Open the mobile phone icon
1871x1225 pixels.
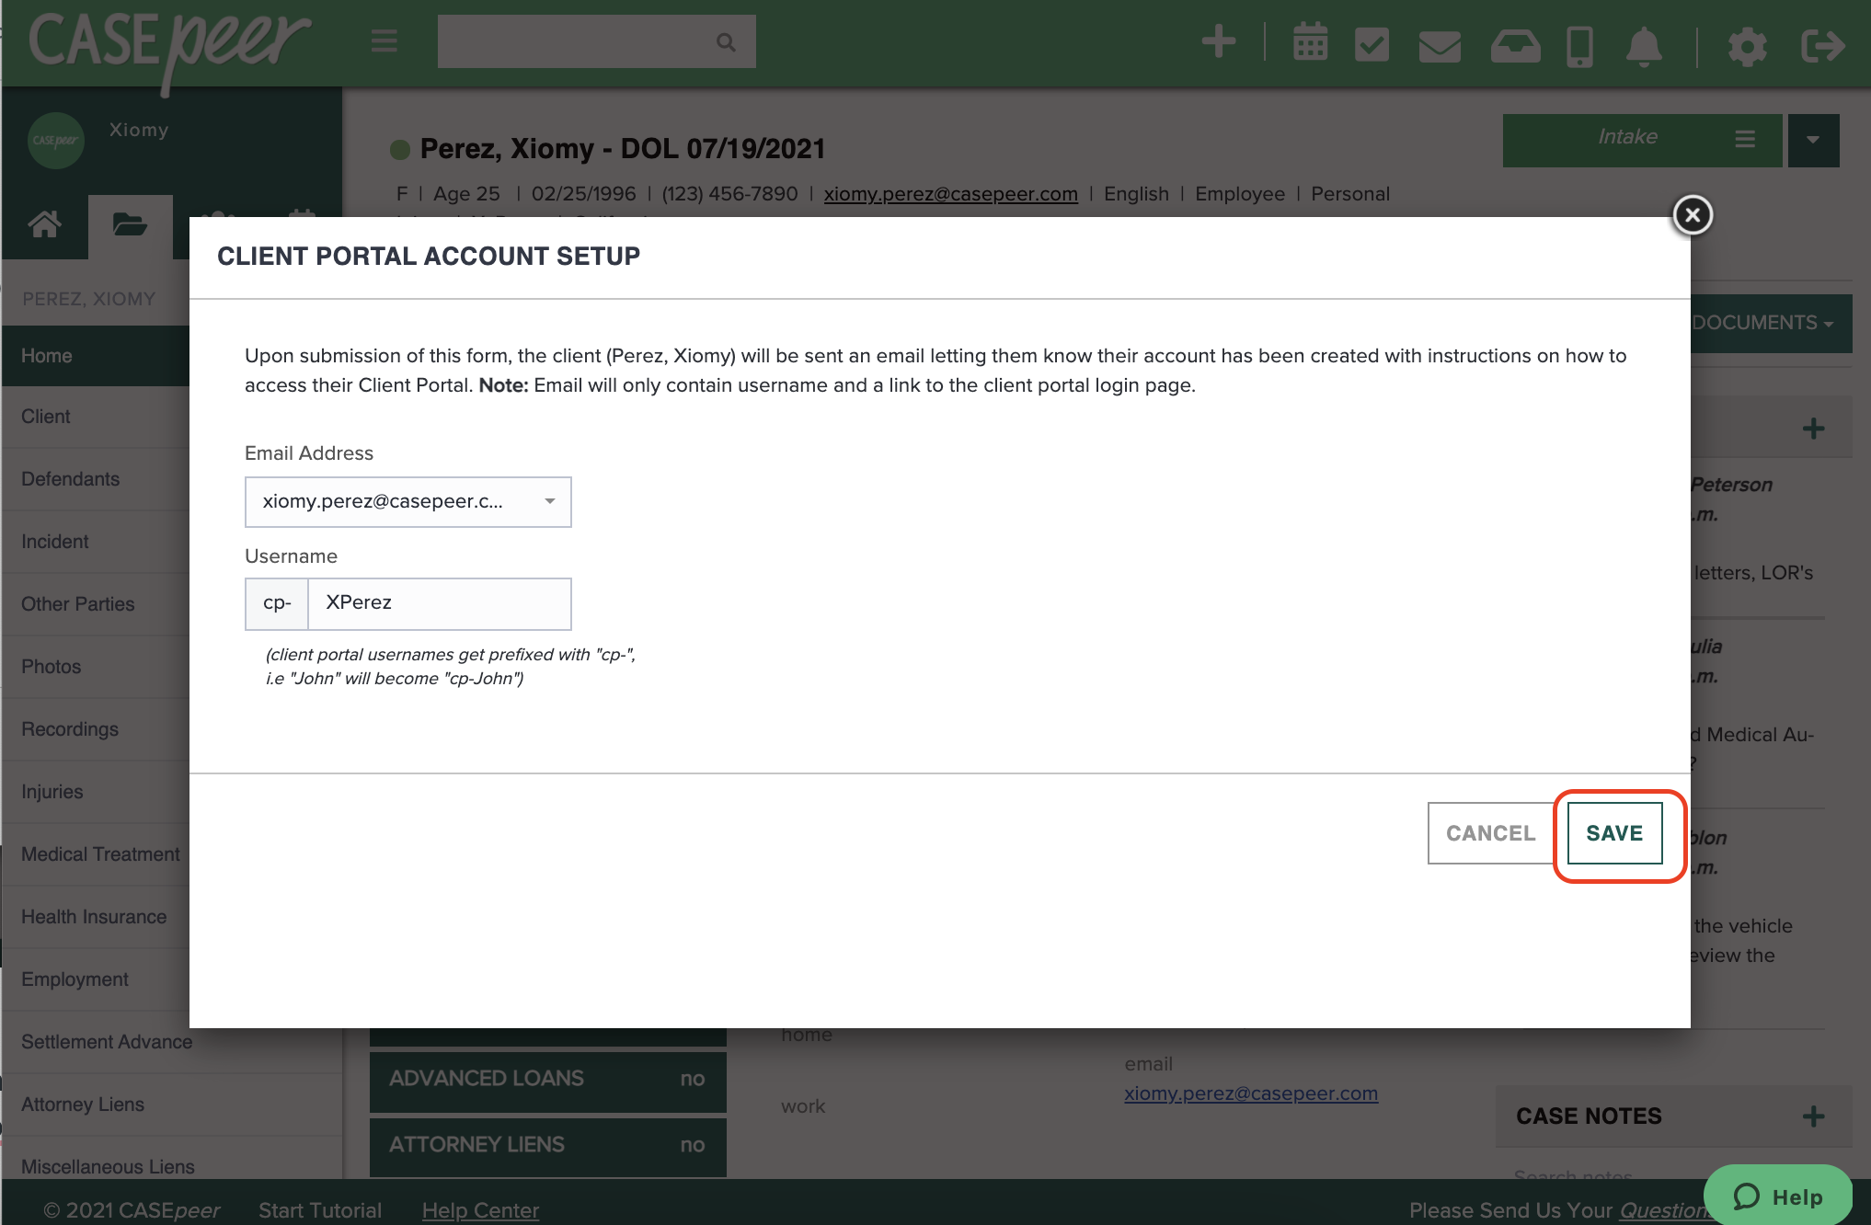1579,45
